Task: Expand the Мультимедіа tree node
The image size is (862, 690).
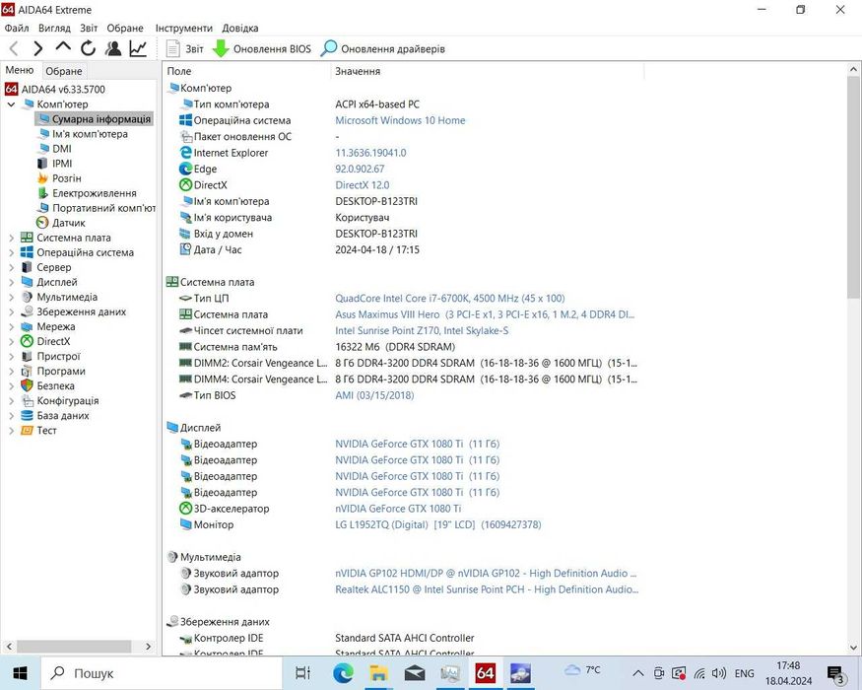Action: (11, 297)
